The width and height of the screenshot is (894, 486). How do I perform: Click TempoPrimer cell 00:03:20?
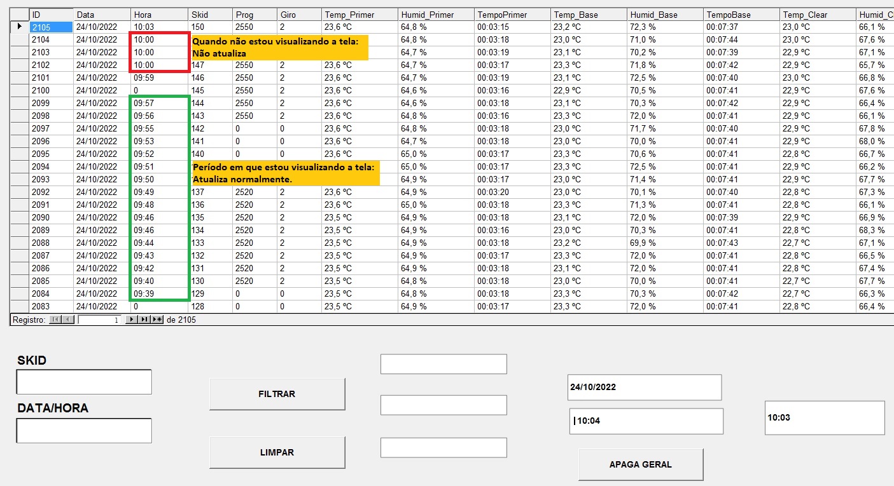click(x=512, y=192)
